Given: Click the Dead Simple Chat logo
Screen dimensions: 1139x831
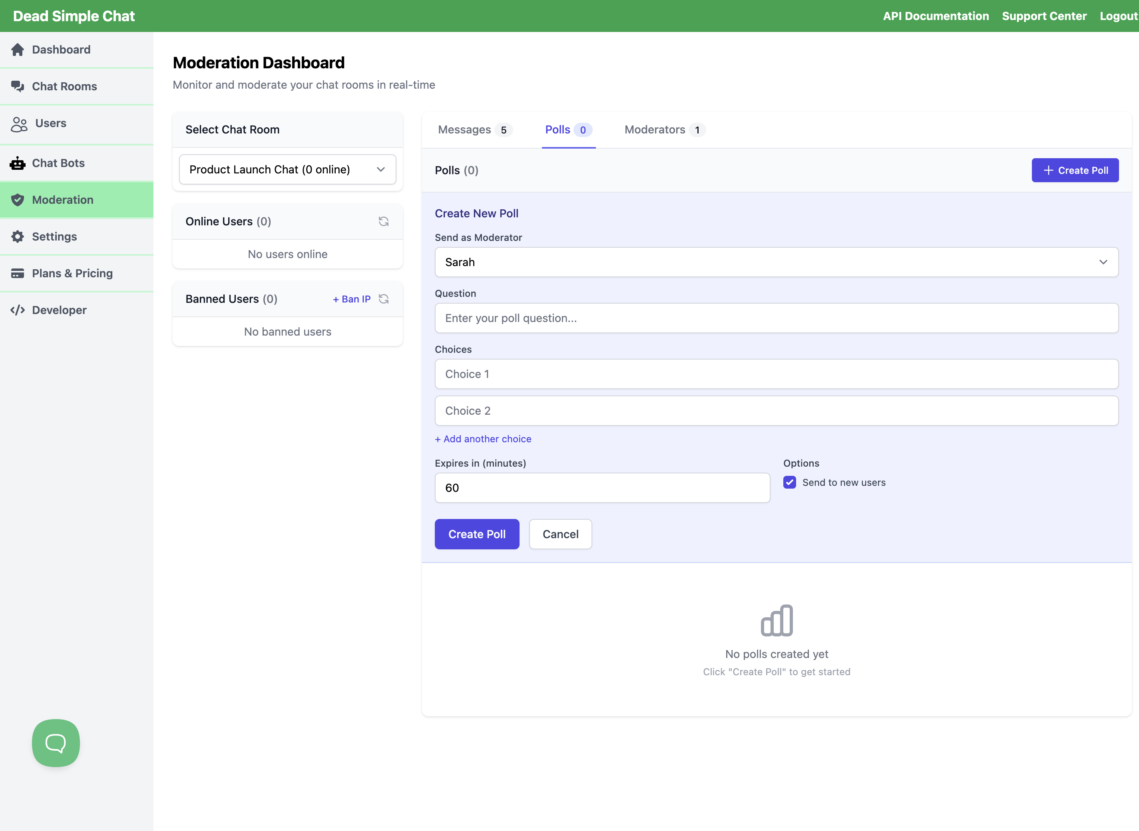Looking at the screenshot, I should point(74,16).
